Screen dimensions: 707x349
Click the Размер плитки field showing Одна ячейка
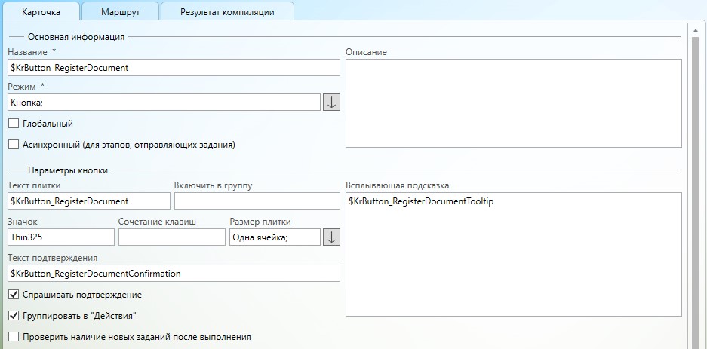click(x=275, y=237)
